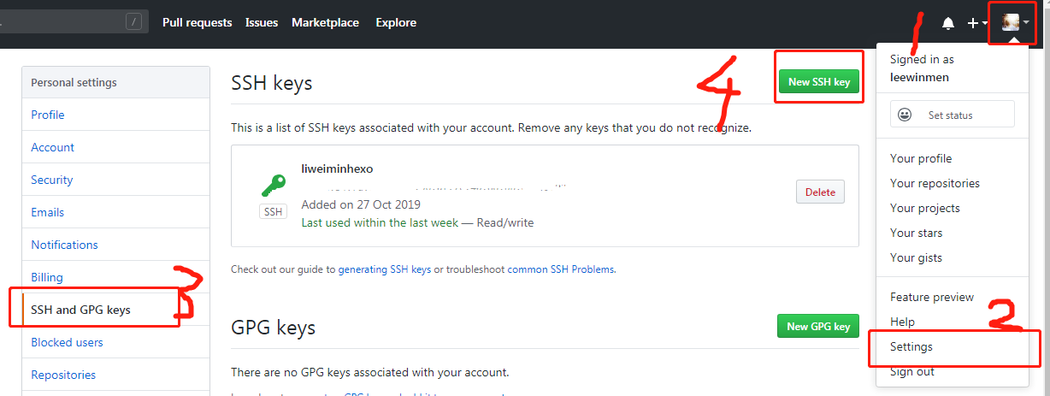Click the search slash shortcut icon
This screenshot has height=396, width=1050.
[133, 22]
